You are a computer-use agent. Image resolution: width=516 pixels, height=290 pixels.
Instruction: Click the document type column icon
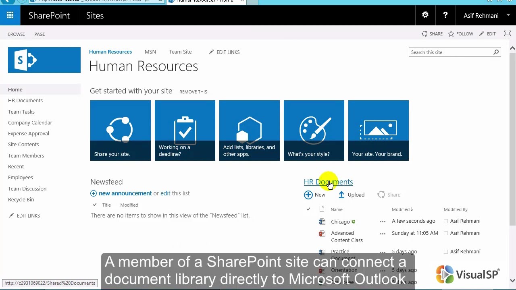coord(322,209)
